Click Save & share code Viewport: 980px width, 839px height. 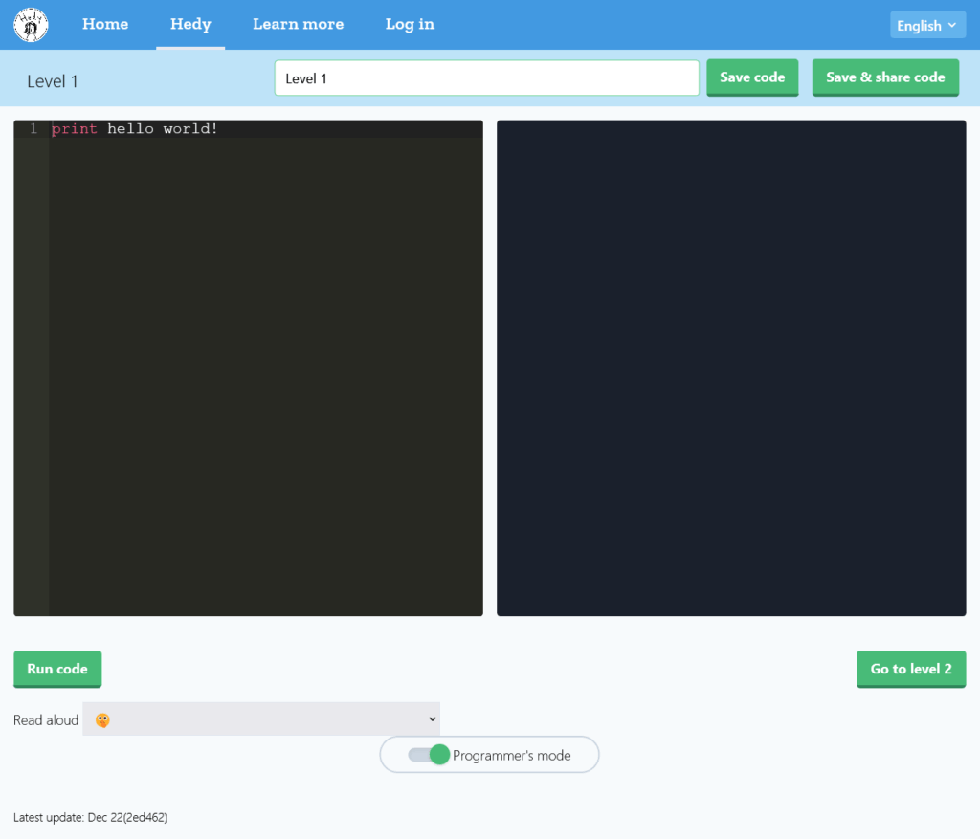(x=885, y=77)
